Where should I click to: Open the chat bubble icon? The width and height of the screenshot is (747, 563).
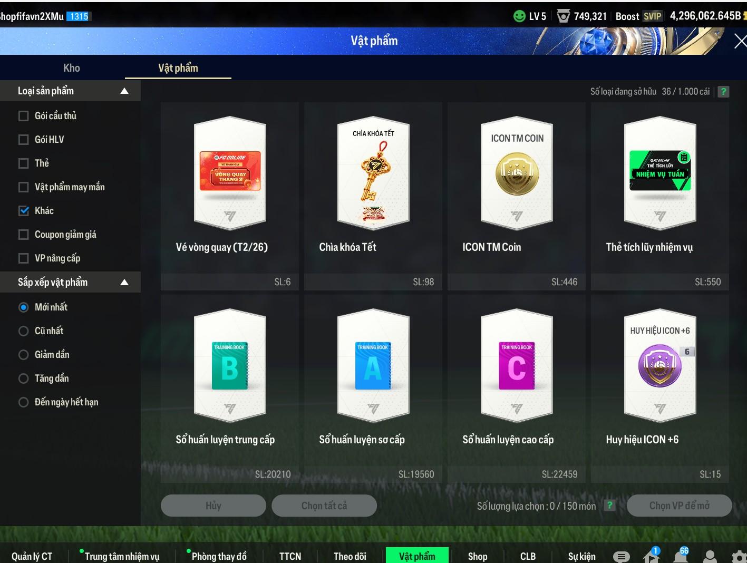tap(622, 556)
